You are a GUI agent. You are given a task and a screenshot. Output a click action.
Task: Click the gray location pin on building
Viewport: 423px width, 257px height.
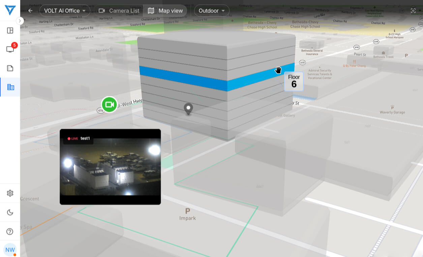(188, 109)
